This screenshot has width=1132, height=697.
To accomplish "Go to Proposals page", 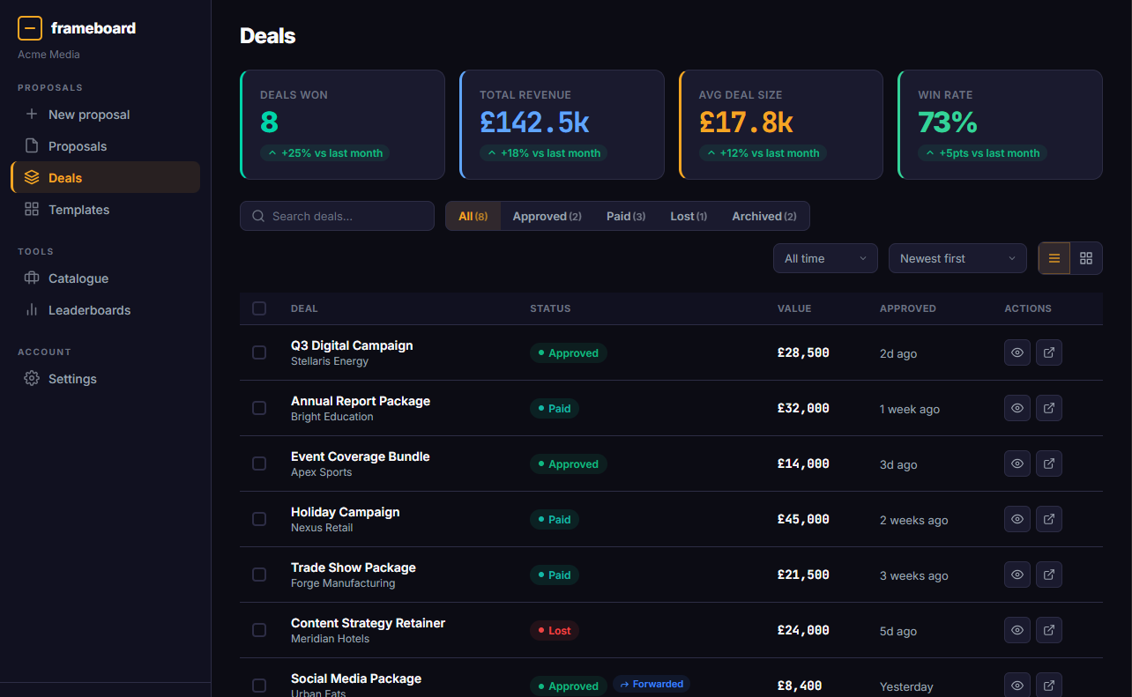I will pos(105,146).
